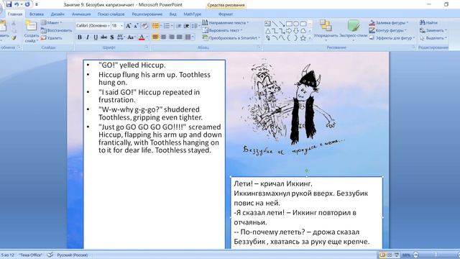460x259 pixels.
Task: Apply red font color A
Action: coord(142,37)
